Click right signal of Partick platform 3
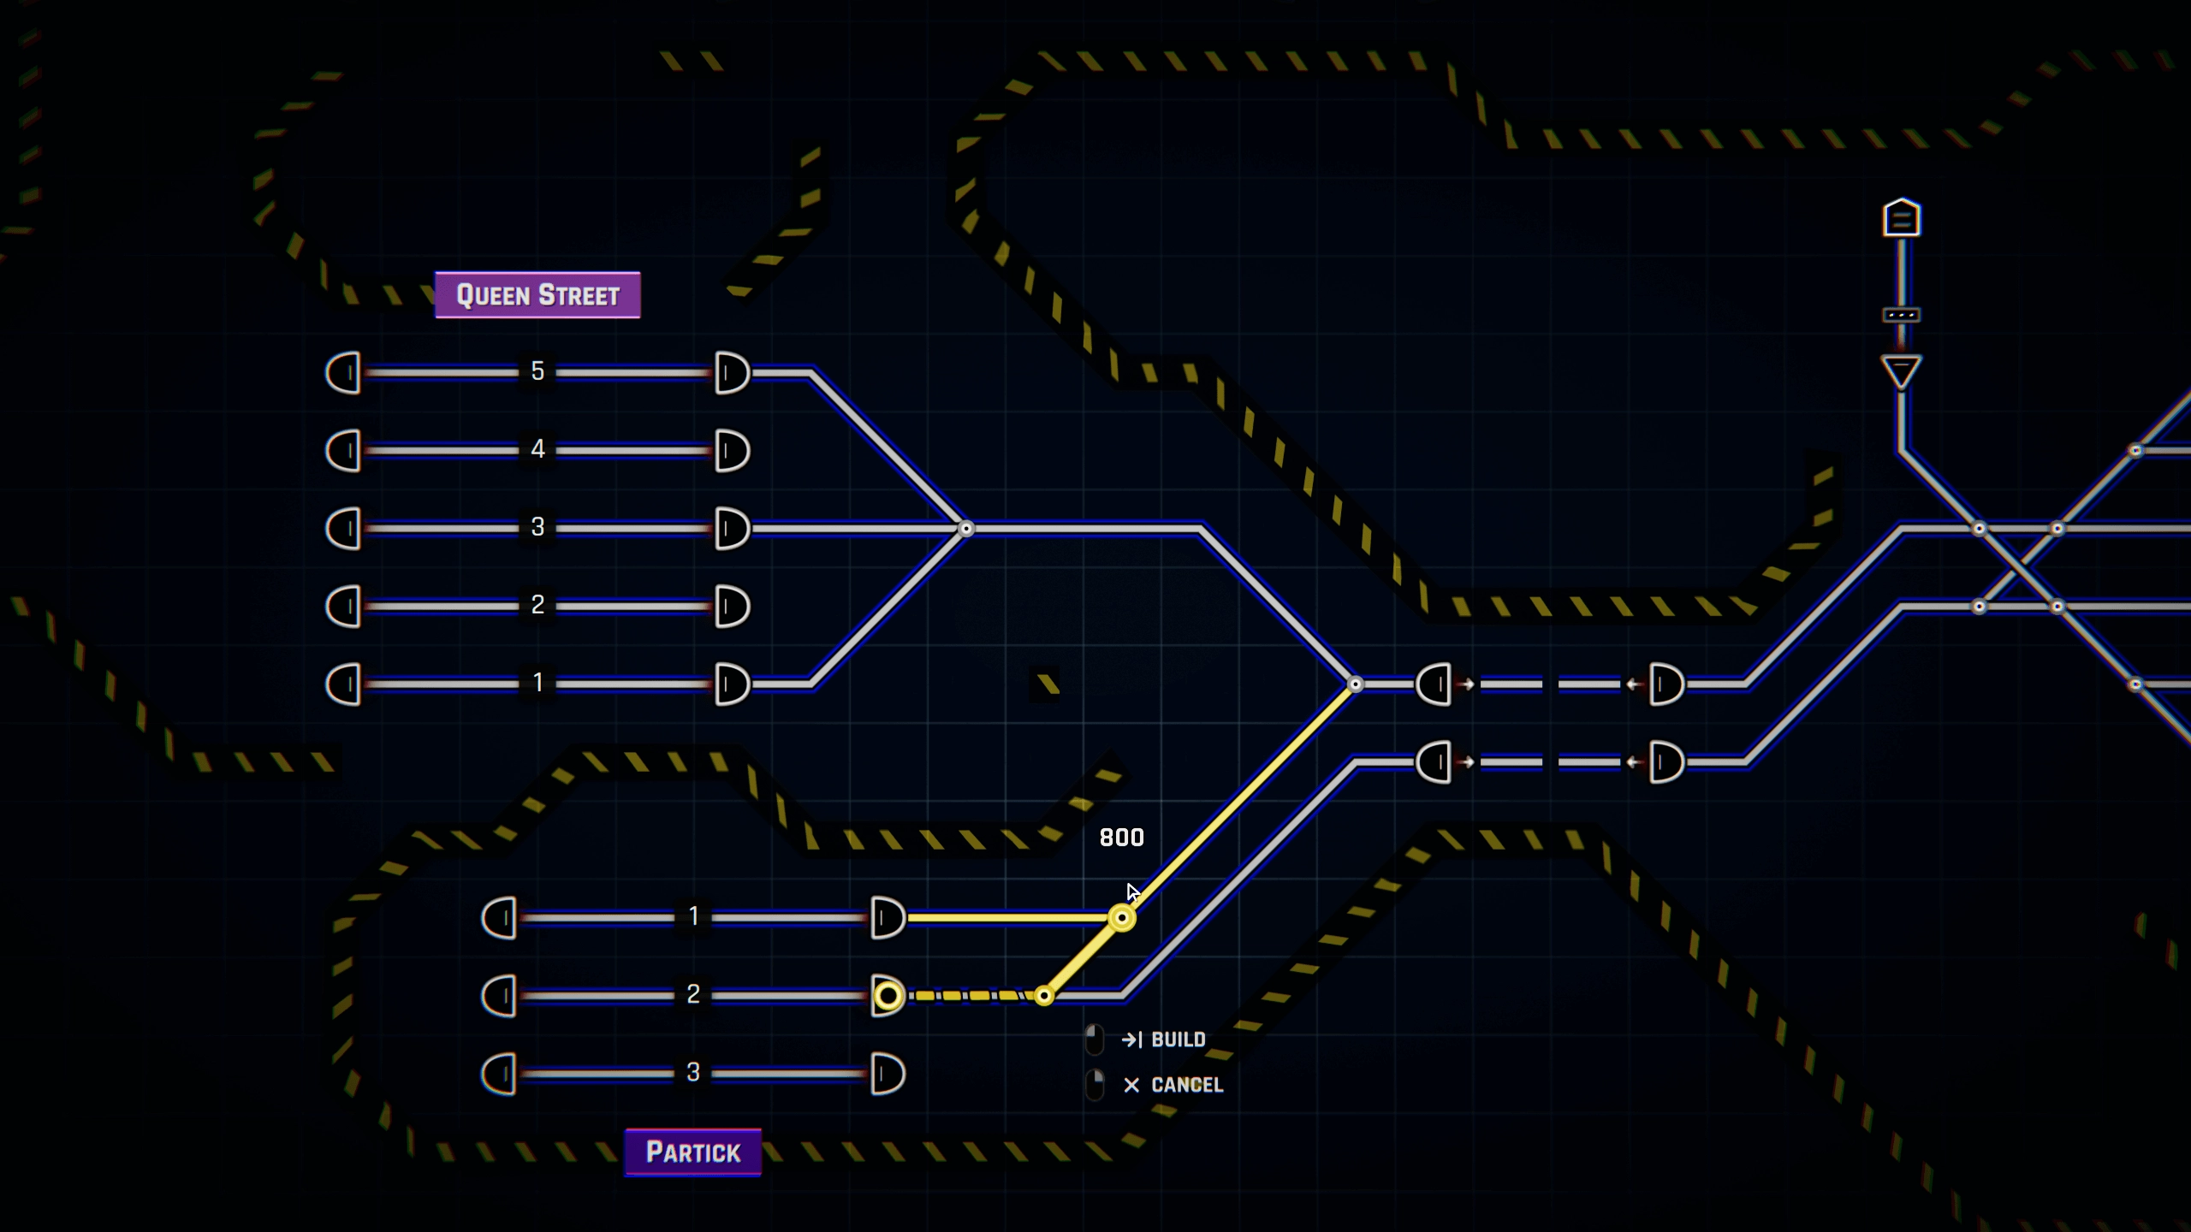Screen dimensions: 2191x1232 (888, 1074)
